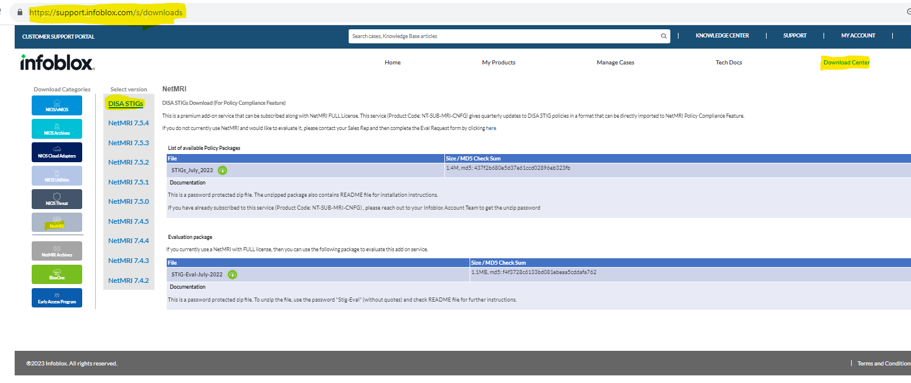Screen dimensions: 911x383
Task: Open My Products menu item
Action: point(499,63)
